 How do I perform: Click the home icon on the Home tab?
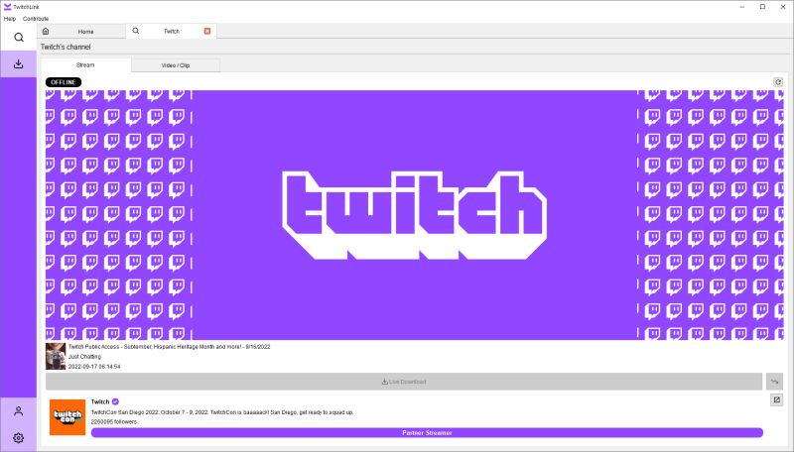[x=46, y=32]
